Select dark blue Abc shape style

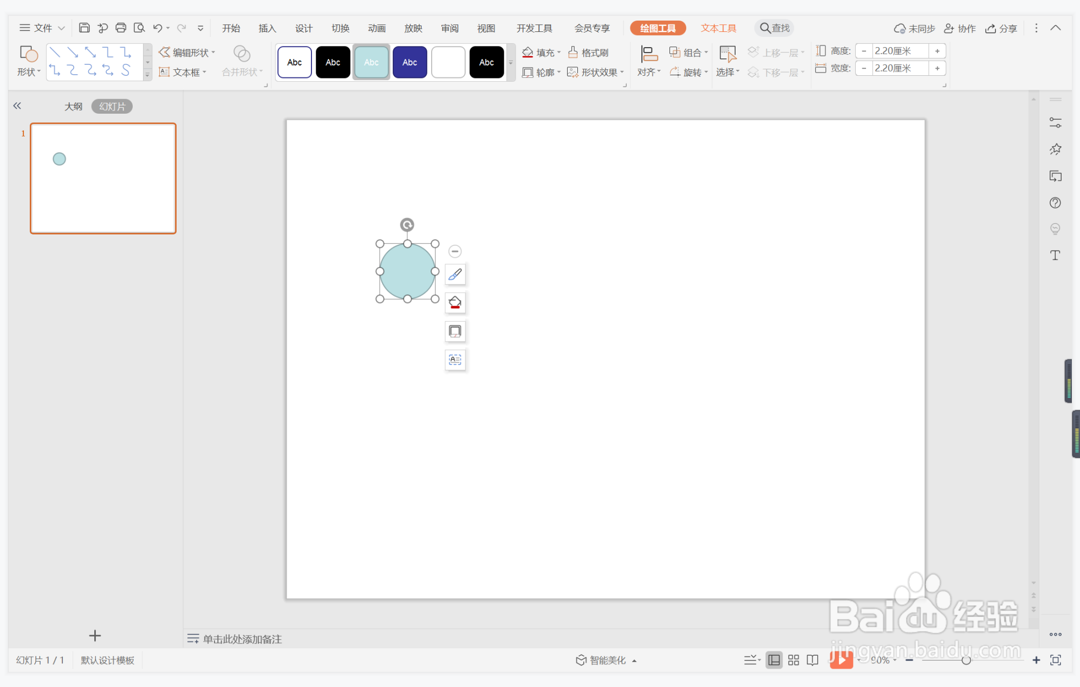tap(410, 62)
